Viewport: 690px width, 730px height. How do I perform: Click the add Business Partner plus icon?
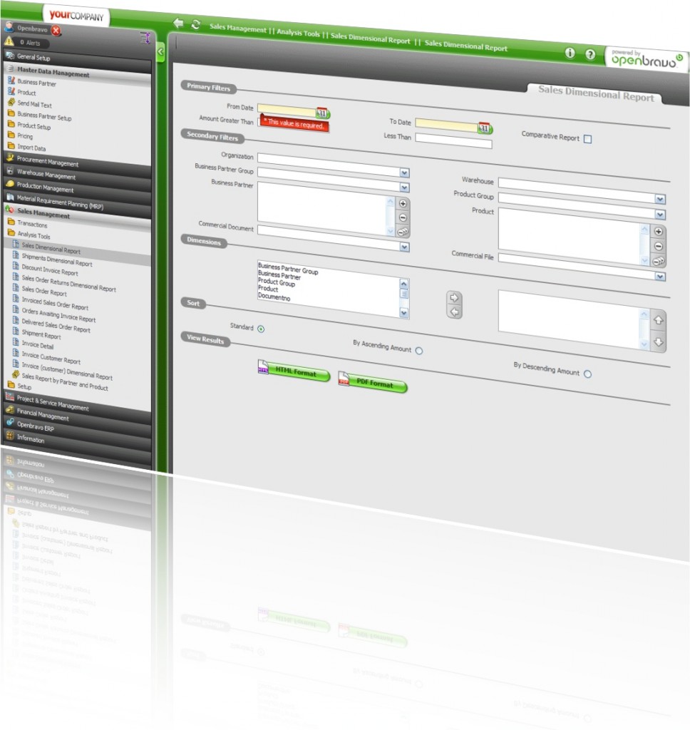coord(403,203)
